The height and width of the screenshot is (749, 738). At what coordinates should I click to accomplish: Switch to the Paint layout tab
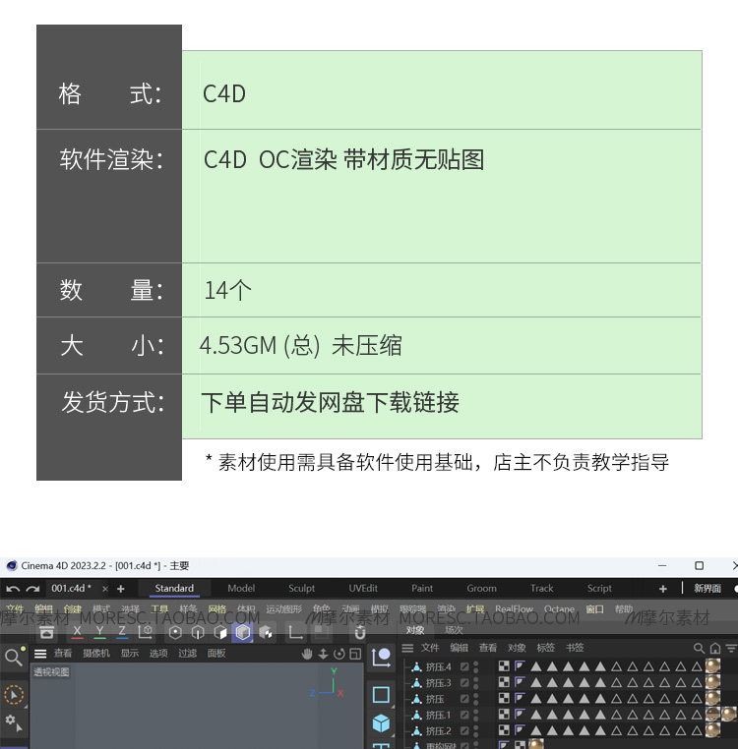[422, 589]
